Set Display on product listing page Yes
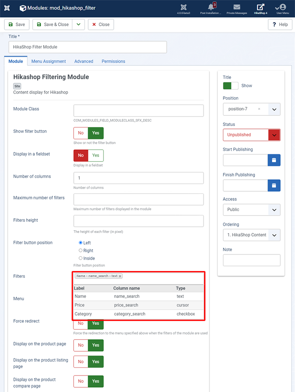Viewport: 295px width, 392px height. 96,362
